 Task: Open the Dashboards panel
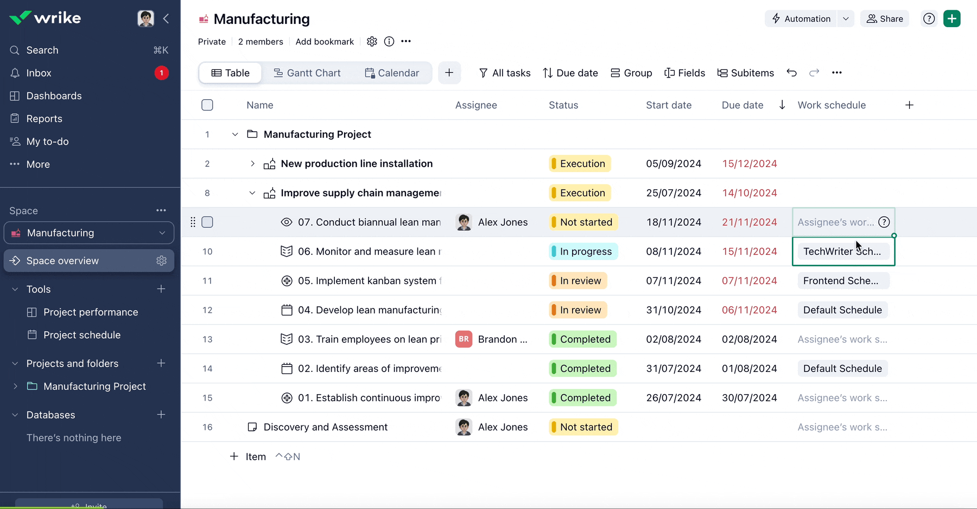pyautogui.click(x=54, y=95)
